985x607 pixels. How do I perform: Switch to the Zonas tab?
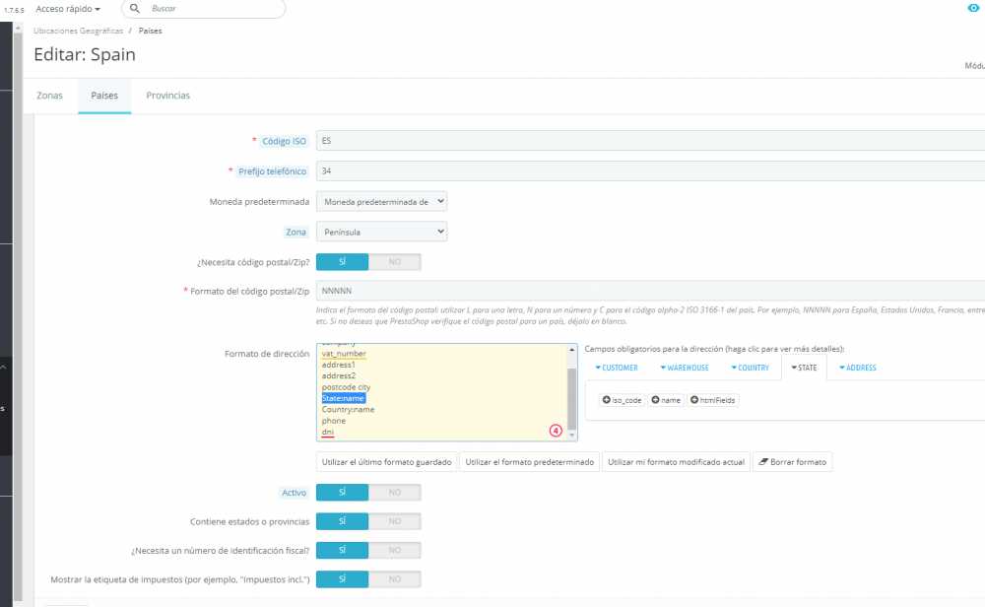[x=49, y=96]
